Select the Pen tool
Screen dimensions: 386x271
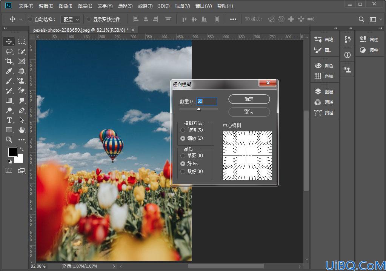click(x=22, y=110)
